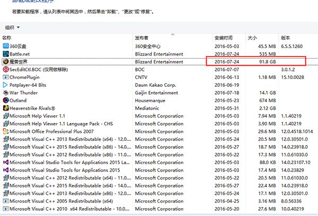This screenshot has width=318, height=216.
Task: Click the 674 MB size value
Action: [x=268, y=100]
